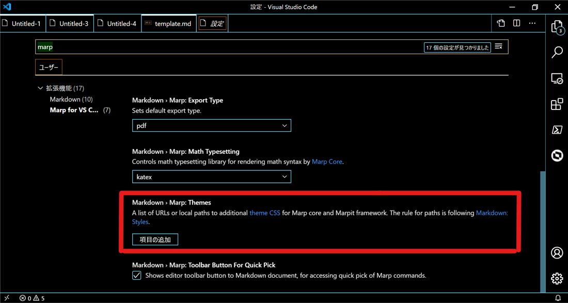Clear the settings search input

499,46
